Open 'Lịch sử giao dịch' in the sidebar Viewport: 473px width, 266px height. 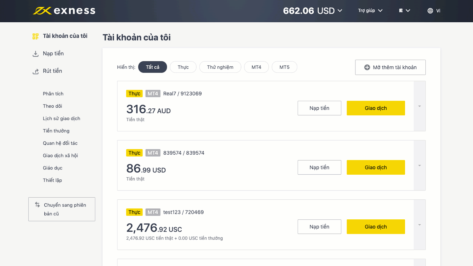(61, 119)
